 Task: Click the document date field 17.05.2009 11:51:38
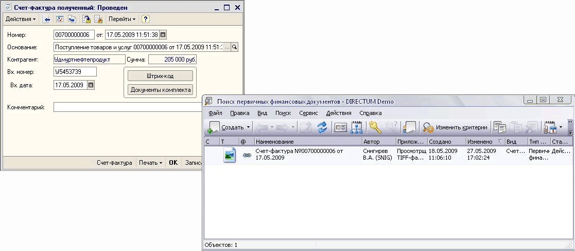[132, 35]
